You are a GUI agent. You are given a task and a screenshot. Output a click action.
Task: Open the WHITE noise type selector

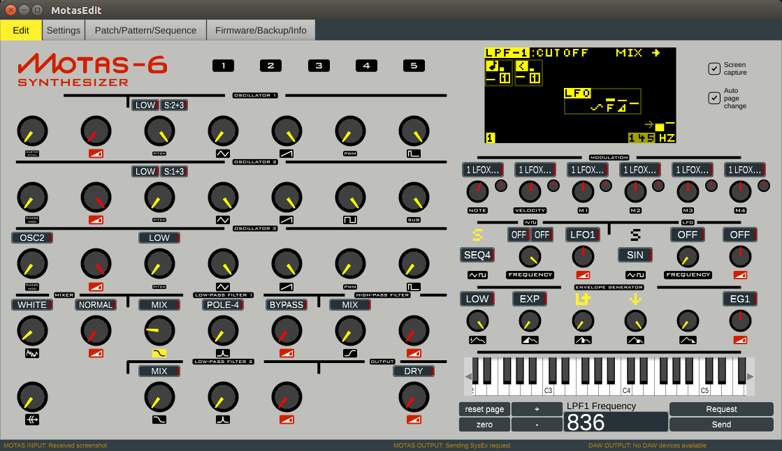pyautogui.click(x=32, y=304)
